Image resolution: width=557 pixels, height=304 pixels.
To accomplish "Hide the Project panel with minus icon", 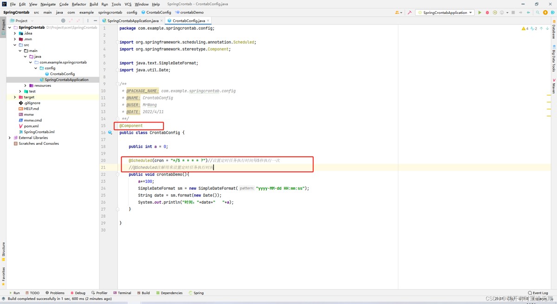I will [x=95, y=20].
